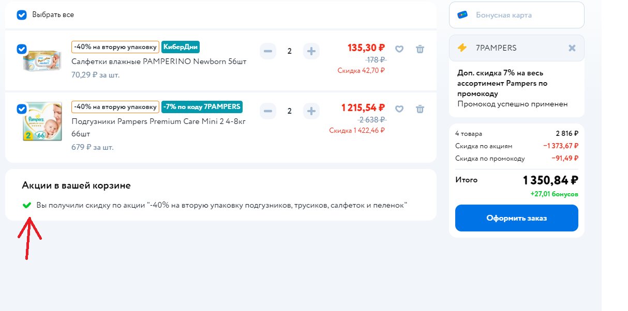
Task: Click the total "1 350,84 ₽"
Action: [550, 180]
